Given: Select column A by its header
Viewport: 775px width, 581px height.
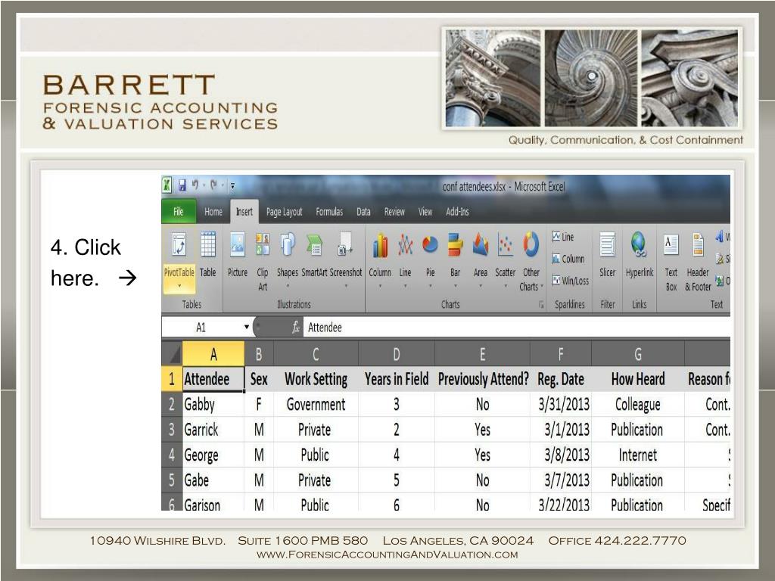Looking at the screenshot, I should (213, 354).
